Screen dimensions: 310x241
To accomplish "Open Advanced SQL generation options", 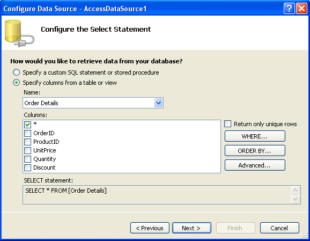I will coord(255,165).
